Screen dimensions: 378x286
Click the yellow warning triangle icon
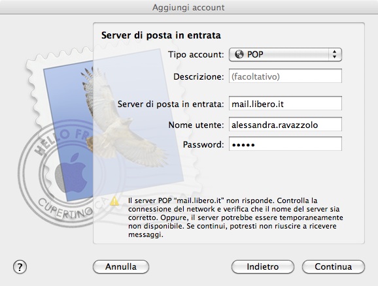(x=114, y=201)
